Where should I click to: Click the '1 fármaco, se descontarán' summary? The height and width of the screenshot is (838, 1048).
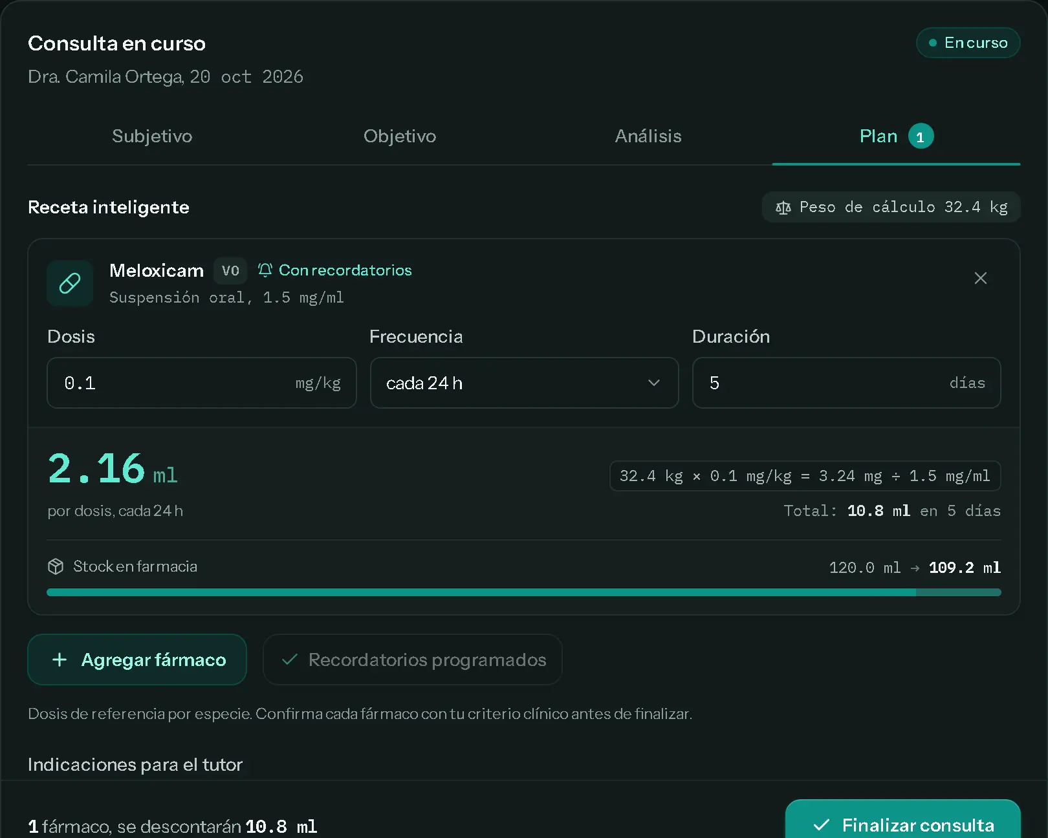[173, 826]
